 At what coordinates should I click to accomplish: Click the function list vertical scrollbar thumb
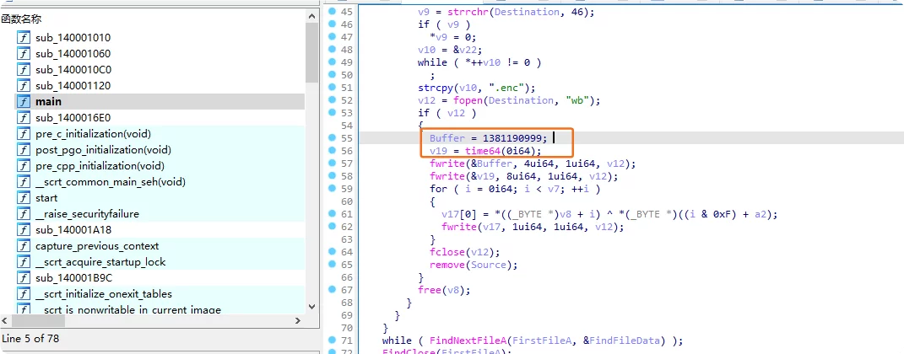(x=311, y=51)
